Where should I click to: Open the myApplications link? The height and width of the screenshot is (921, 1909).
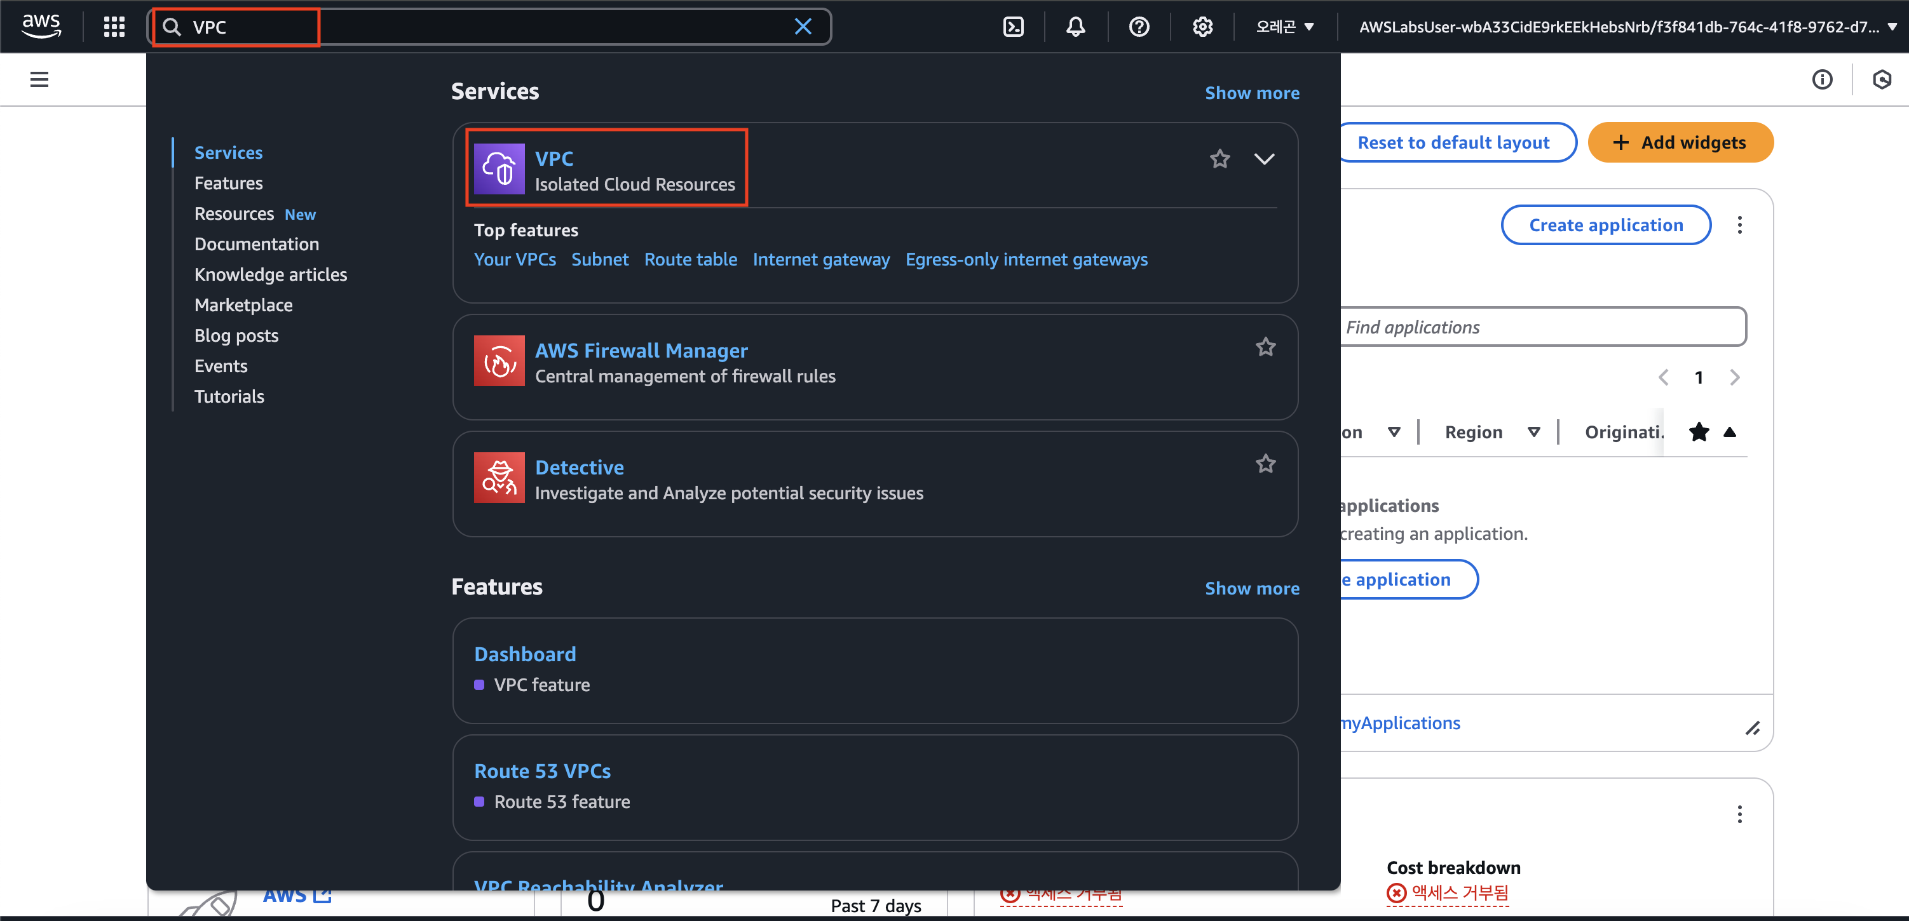(x=1401, y=723)
